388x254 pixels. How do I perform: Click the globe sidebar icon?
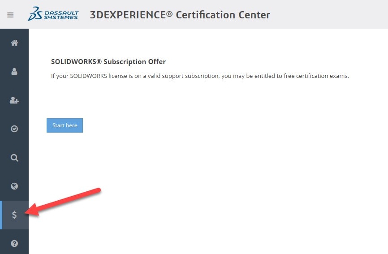coord(14,186)
